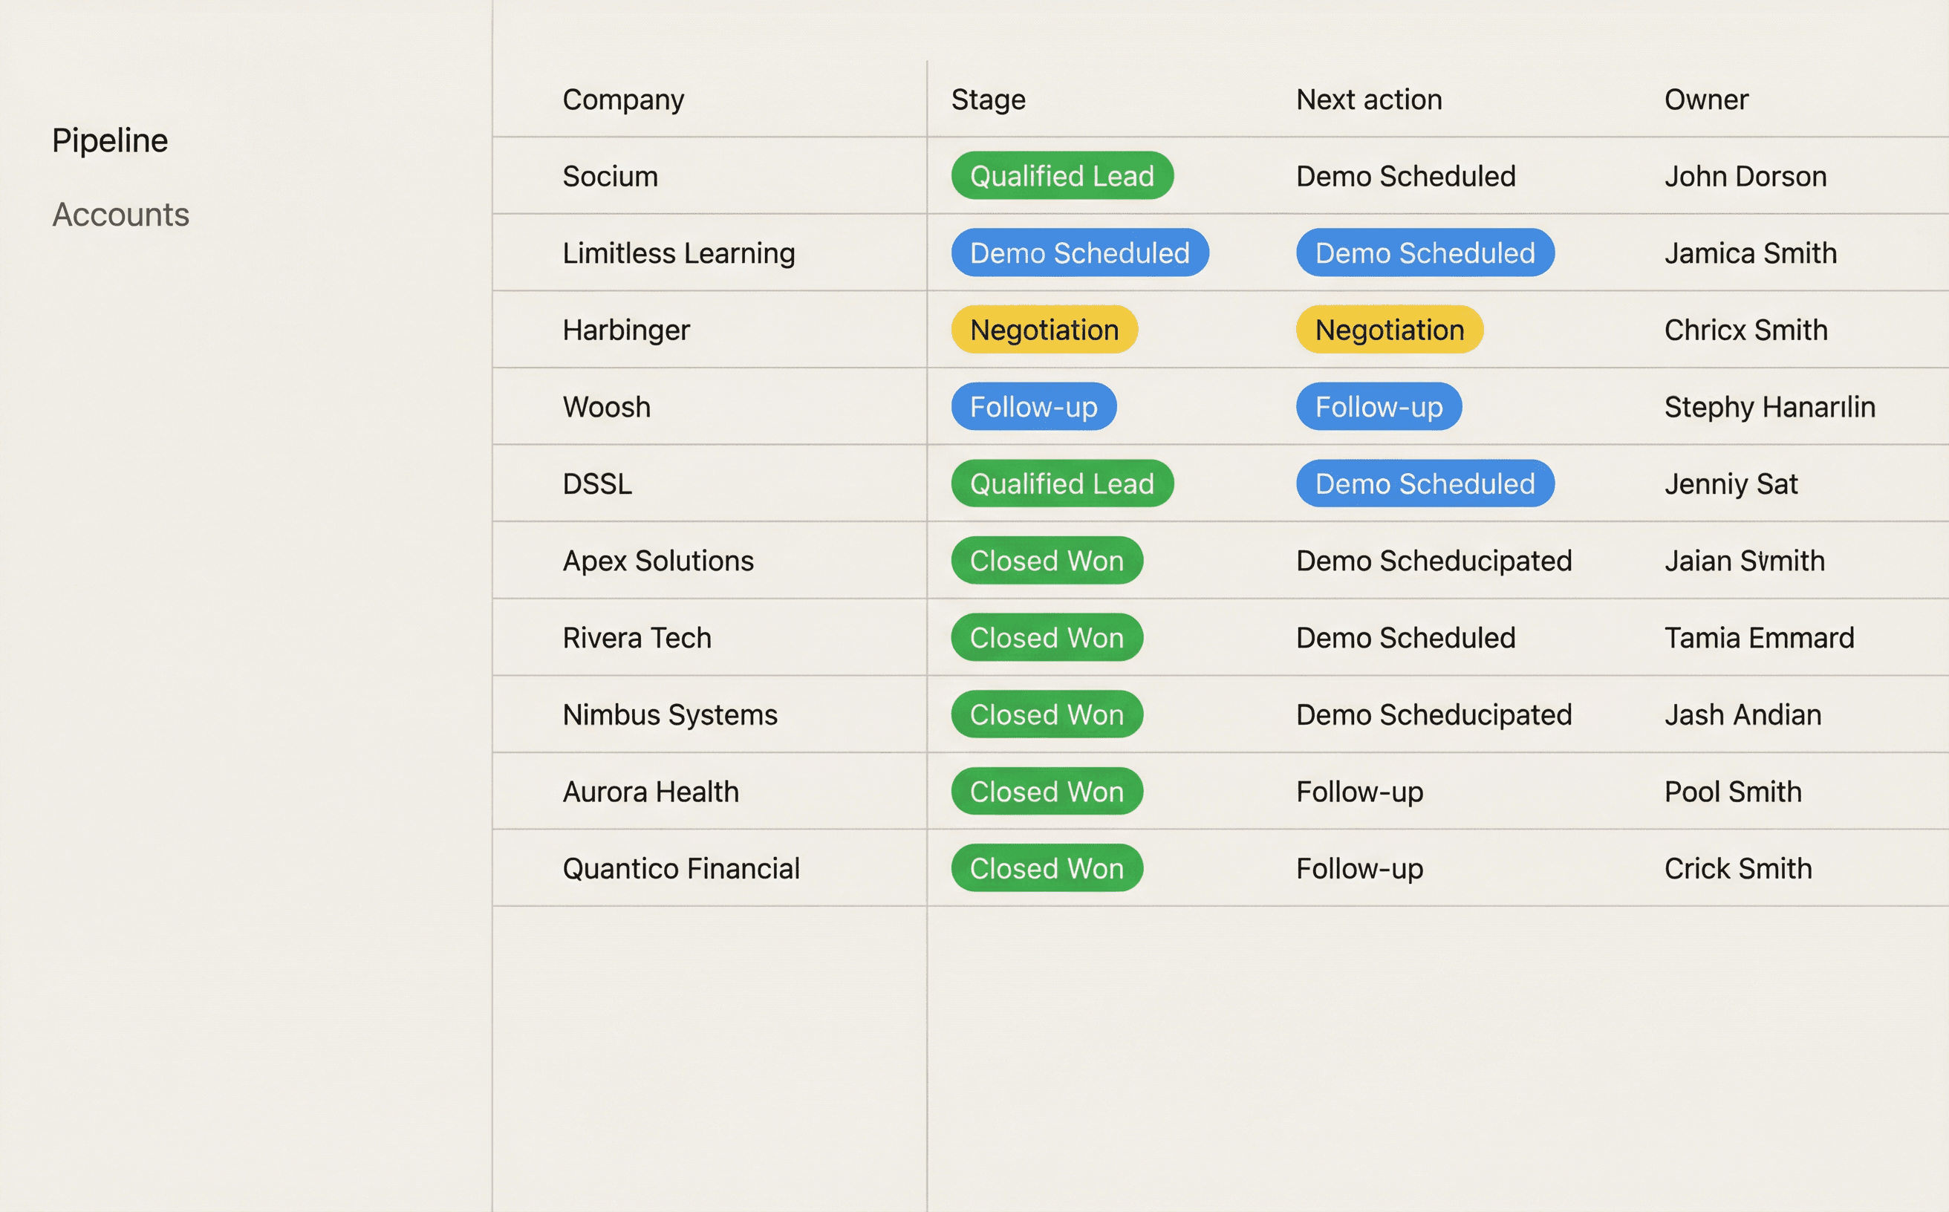1949x1212 pixels.
Task: Select the Nimbus Systems row
Action: 670,714
